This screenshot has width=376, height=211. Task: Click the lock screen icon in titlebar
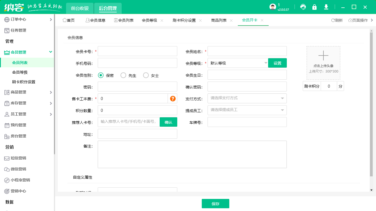click(x=315, y=7)
